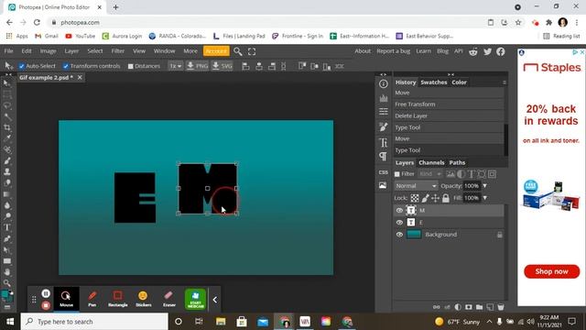Hide the M layer eye icon
Viewport: 586px width, 330px height.
pyautogui.click(x=399, y=210)
